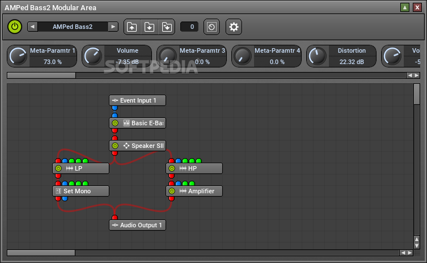Click the Audio Output 1 connector icon

(115, 225)
